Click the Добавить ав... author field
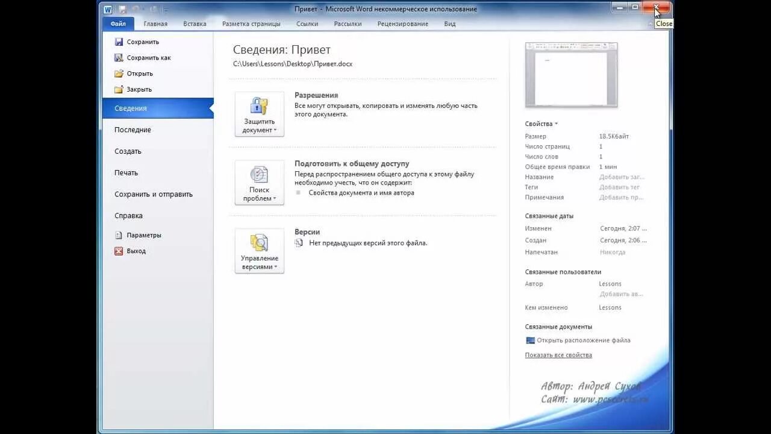This screenshot has width=771, height=434. (621, 294)
